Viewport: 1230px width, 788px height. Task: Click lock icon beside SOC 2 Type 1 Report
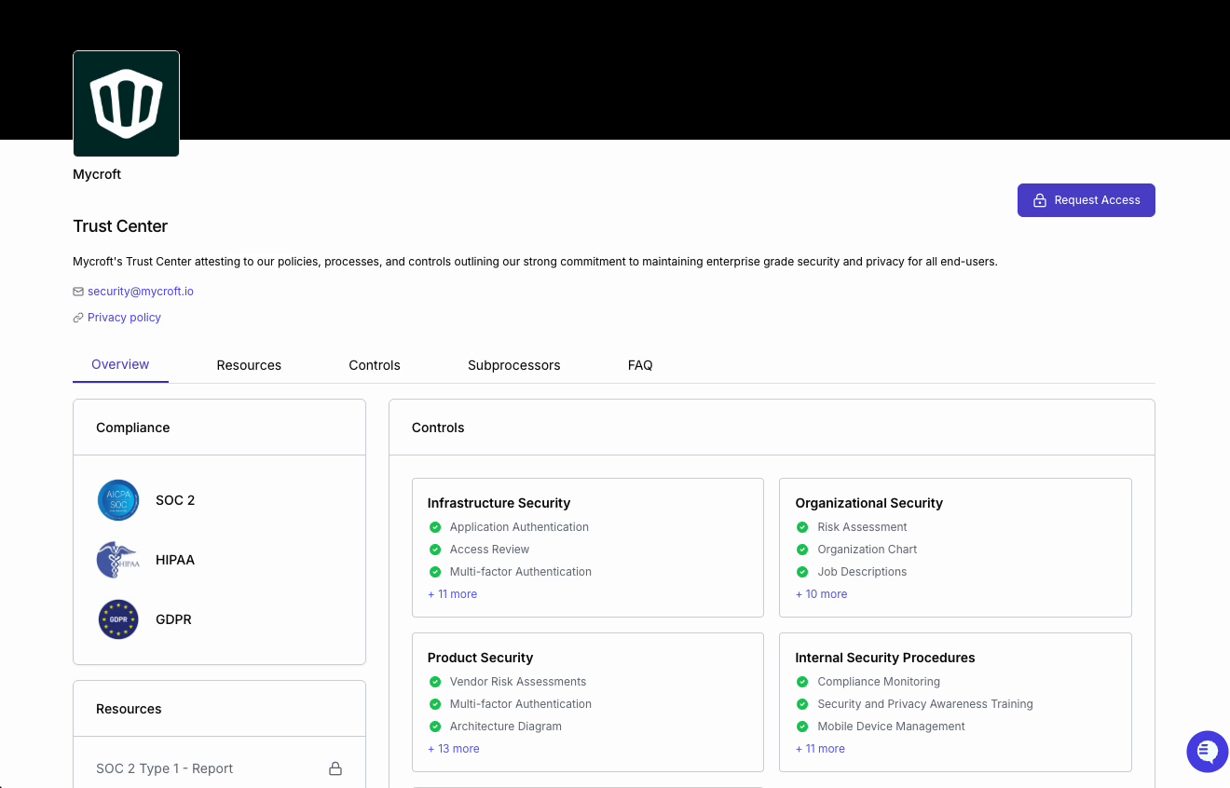click(x=335, y=768)
